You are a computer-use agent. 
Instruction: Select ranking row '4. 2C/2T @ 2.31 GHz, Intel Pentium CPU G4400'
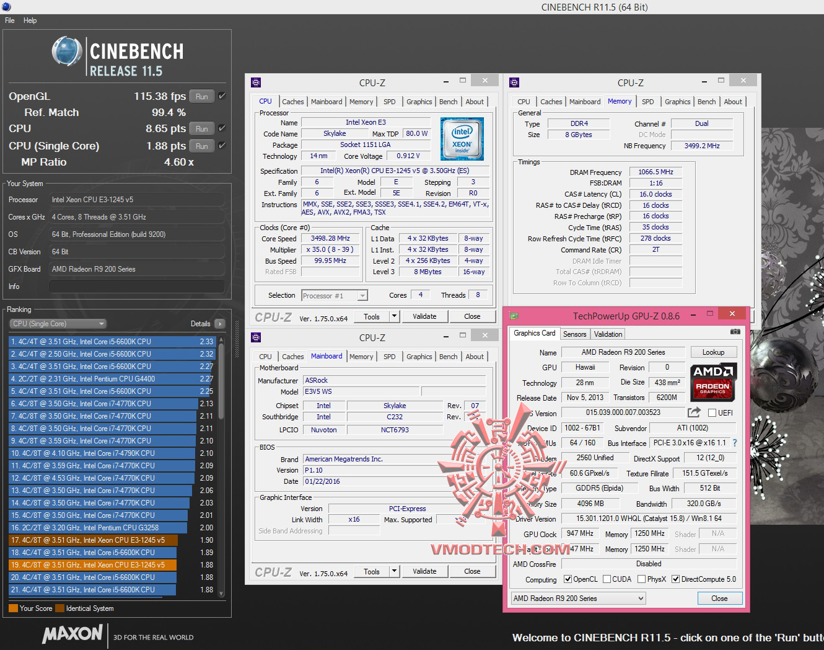click(x=112, y=379)
